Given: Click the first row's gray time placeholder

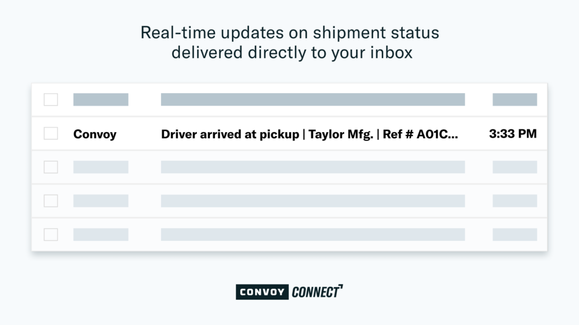Looking at the screenshot, I should [x=515, y=99].
